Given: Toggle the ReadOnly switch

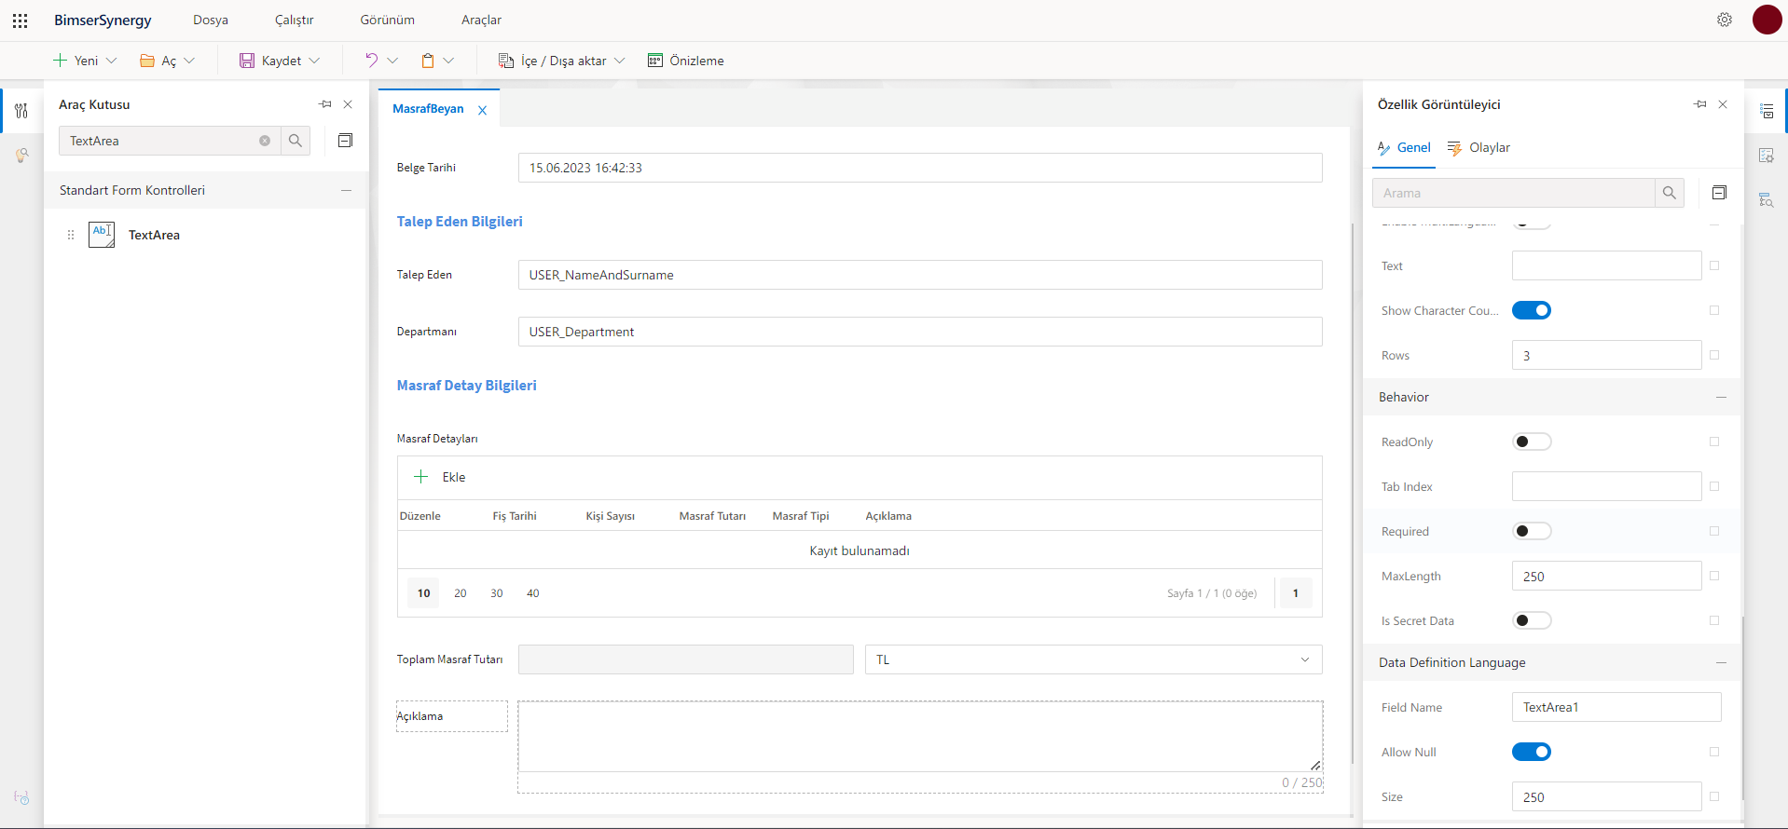Looking at the screenshot, I should click(x=1532, y=442).
